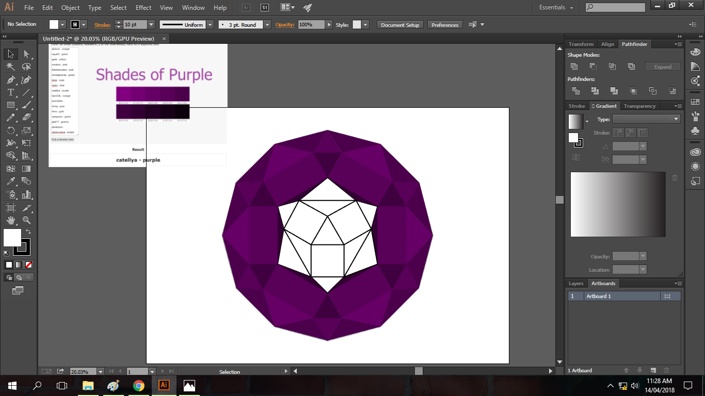The height and width of the screenshot is (396, 705).
Task: Select the Lasso tool
Action: (x=26, y=67)
